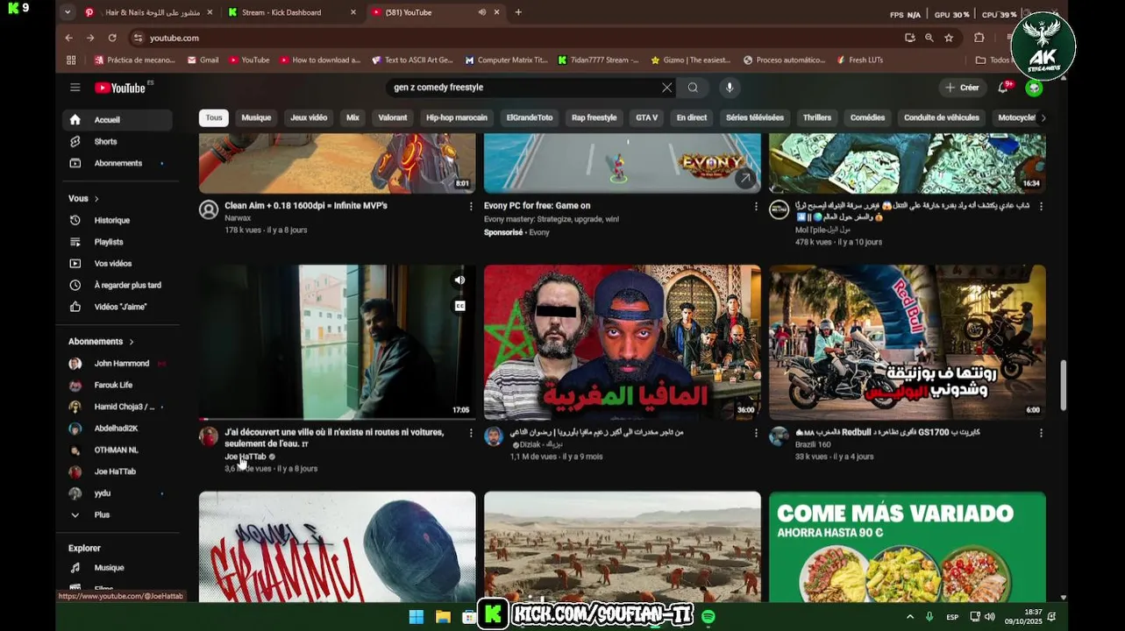Select the Jeux vidéo filter chip
Image resolution: width=1125 pixels, height=631 pixels.
tap(309, 117)
